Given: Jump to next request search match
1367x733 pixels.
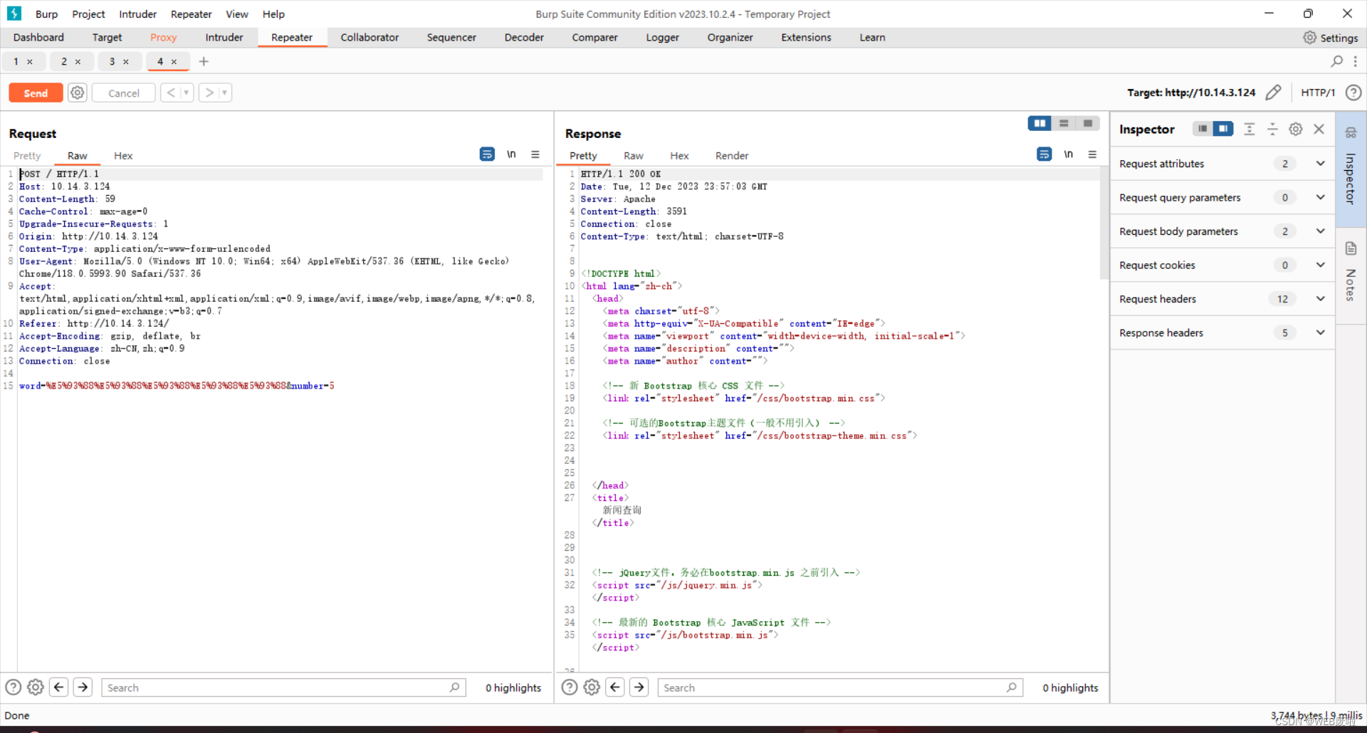Looking at the screenshot, I should pos(83,687).
